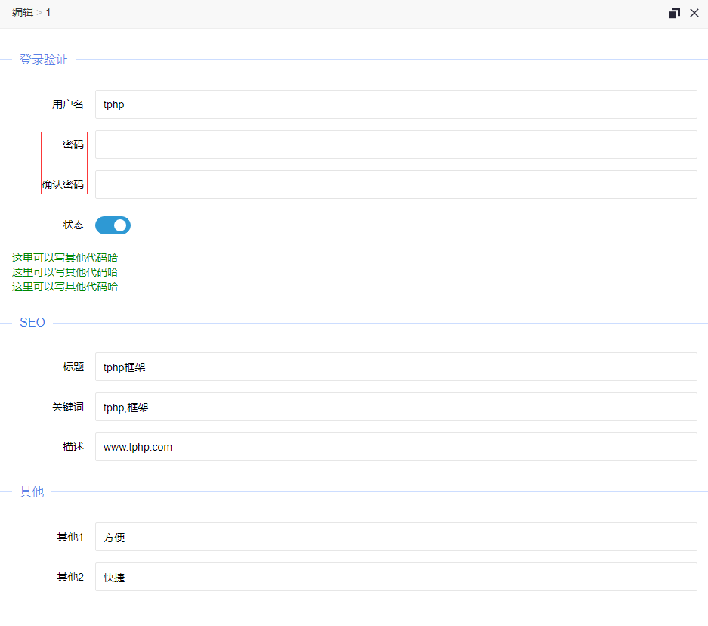
Task: Focus the 用户名 input with tphp
Action: point(396,104)
